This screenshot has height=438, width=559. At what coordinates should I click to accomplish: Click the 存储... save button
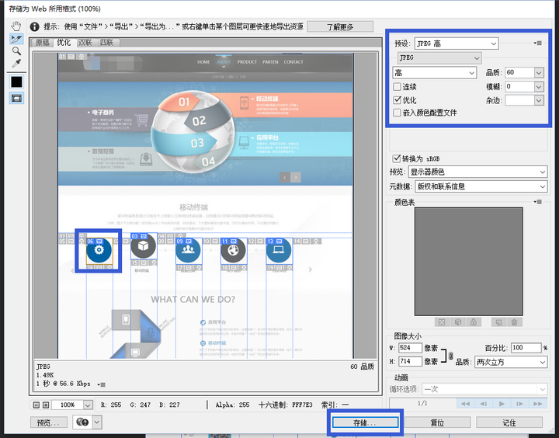pos(365,422)
